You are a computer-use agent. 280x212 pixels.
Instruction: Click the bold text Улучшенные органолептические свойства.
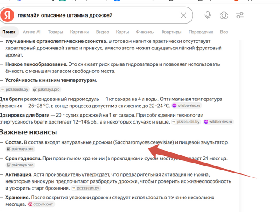56,41
